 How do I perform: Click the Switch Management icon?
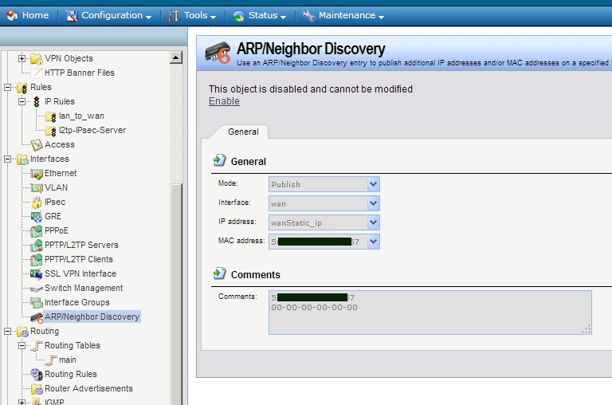pos(37,289)
